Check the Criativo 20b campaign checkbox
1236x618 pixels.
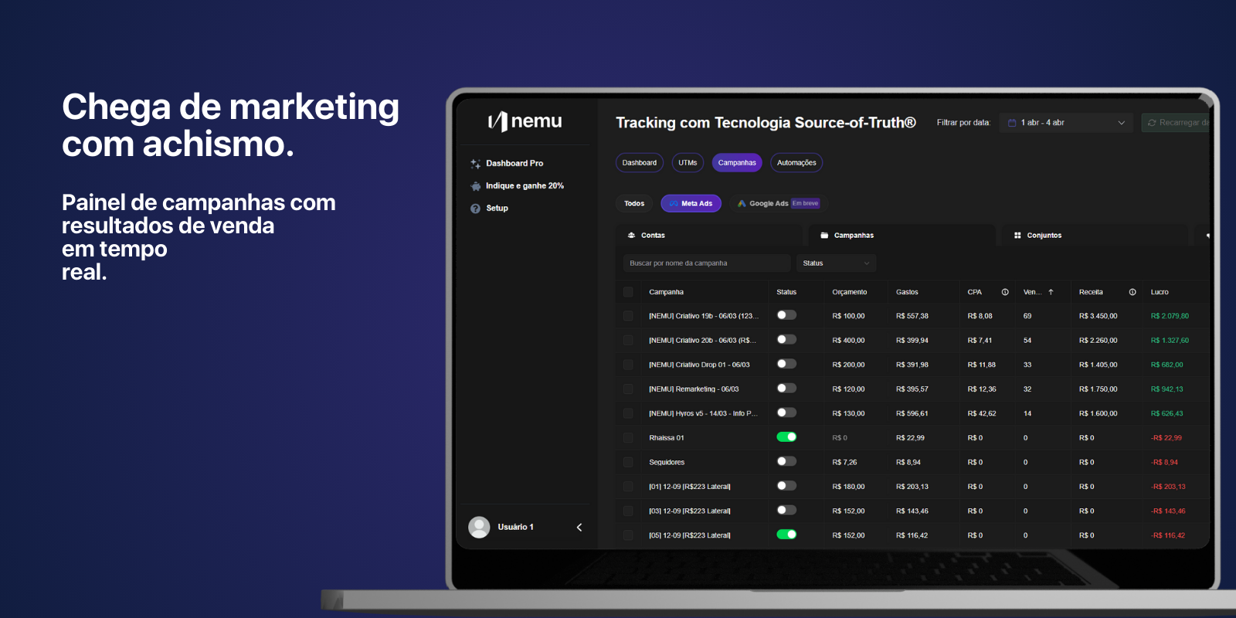(x=628, y=341)
